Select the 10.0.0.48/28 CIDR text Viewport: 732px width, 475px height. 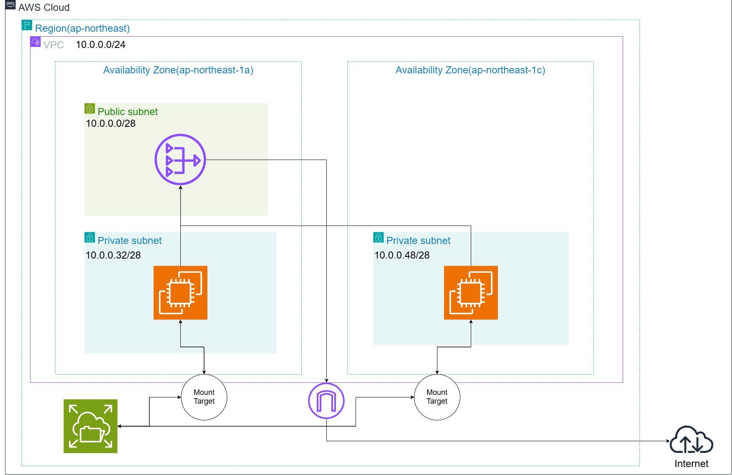point(402,255)
